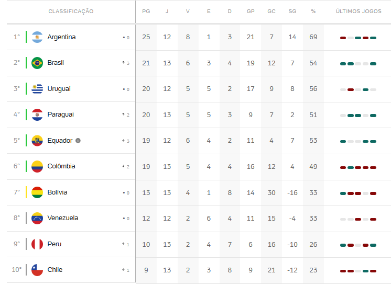Click Brasil's up-arrow position change indicator

tap(125, 63)
